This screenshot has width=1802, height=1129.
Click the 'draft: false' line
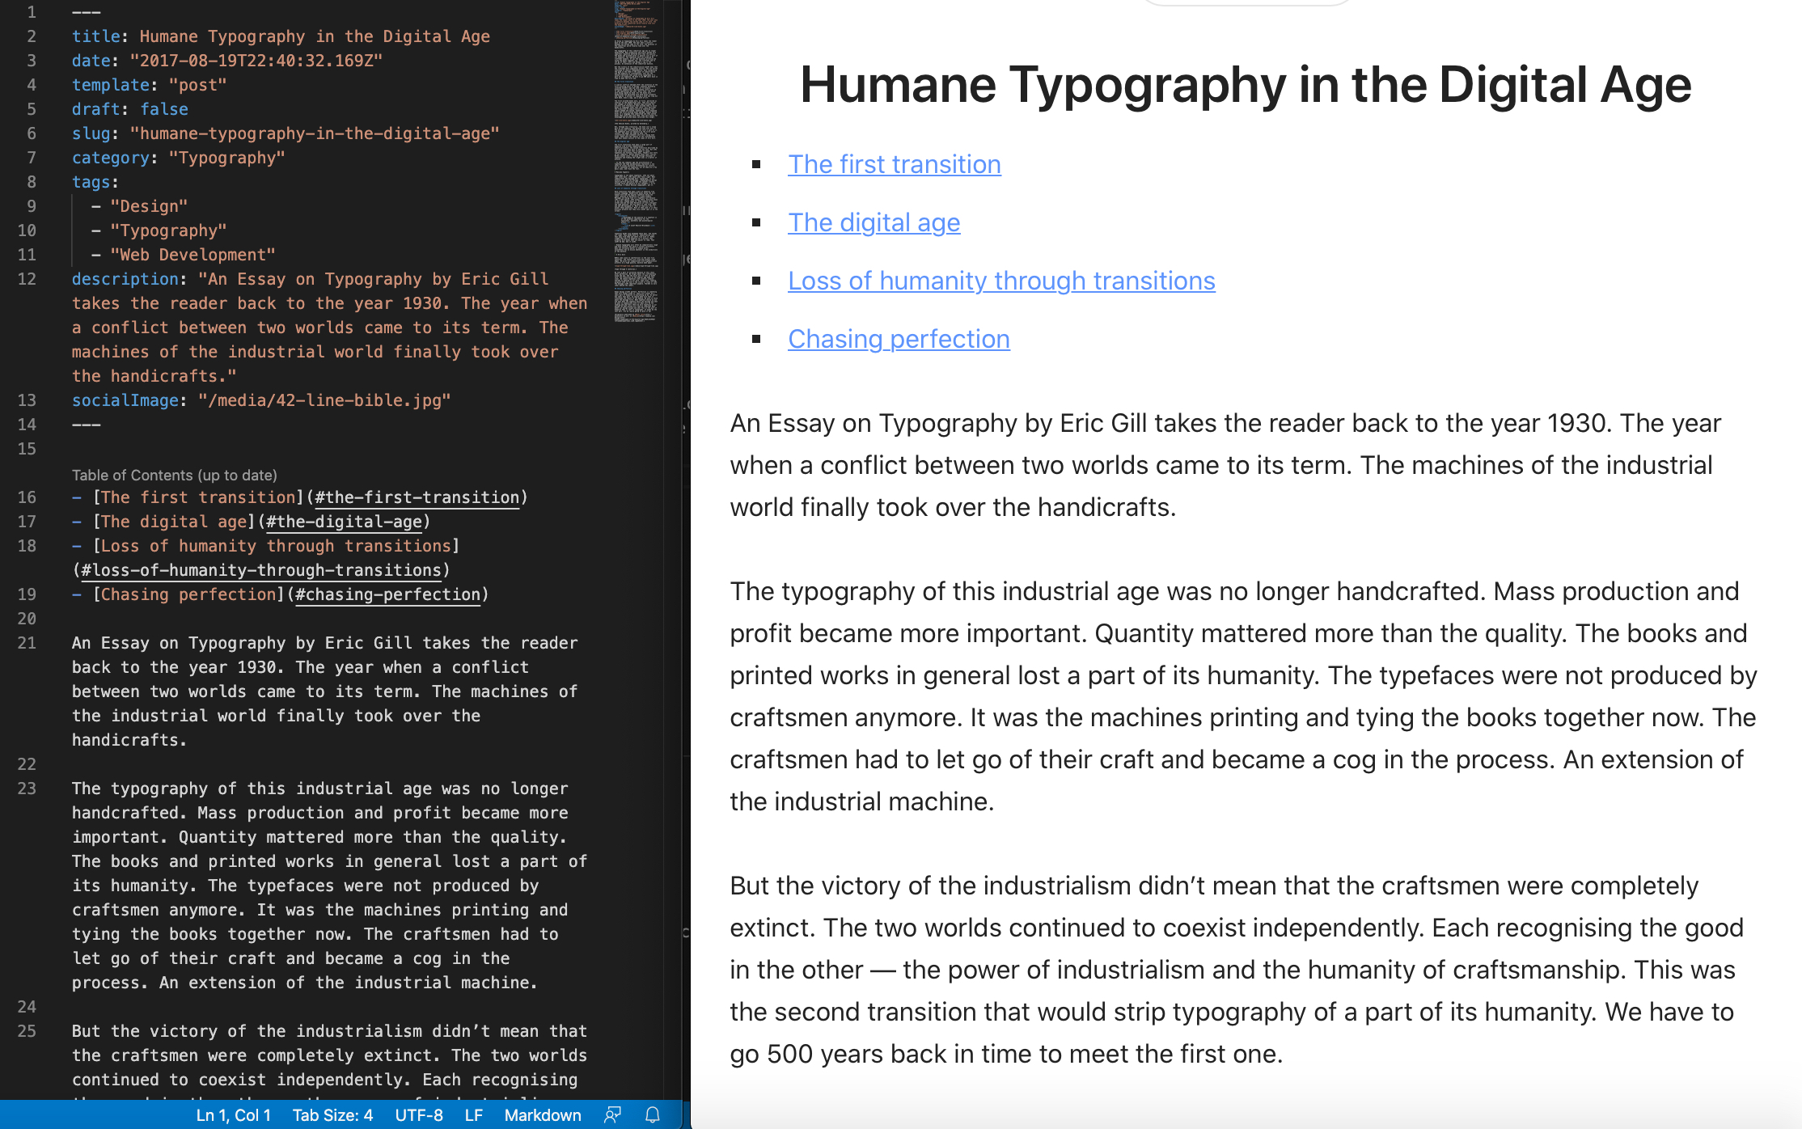pos(130,109)
